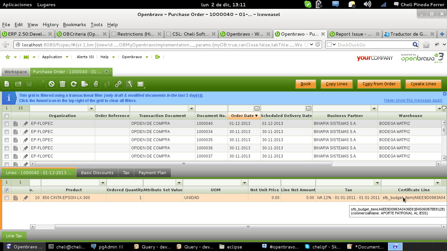
Task: Toggle the select-all checkbox in orders grid header
Action: (x=7, y=116)
